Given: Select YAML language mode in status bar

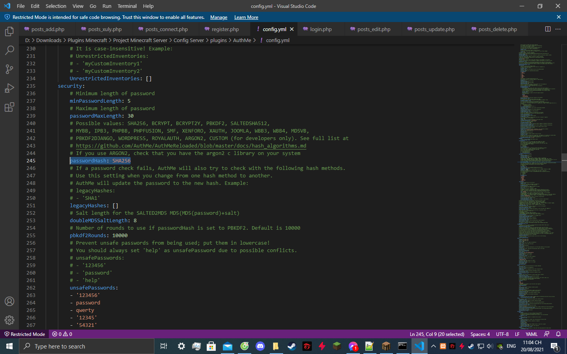Looking at the screenshot, I should (532, 334).
